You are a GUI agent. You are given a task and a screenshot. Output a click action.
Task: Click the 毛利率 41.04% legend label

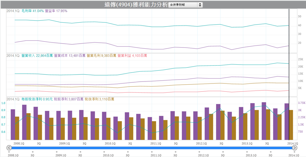(x=33, y=11)
